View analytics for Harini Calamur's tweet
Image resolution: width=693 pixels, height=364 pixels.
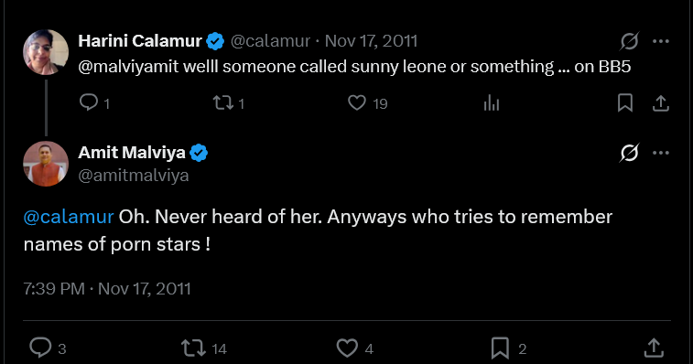click(491, 103)
